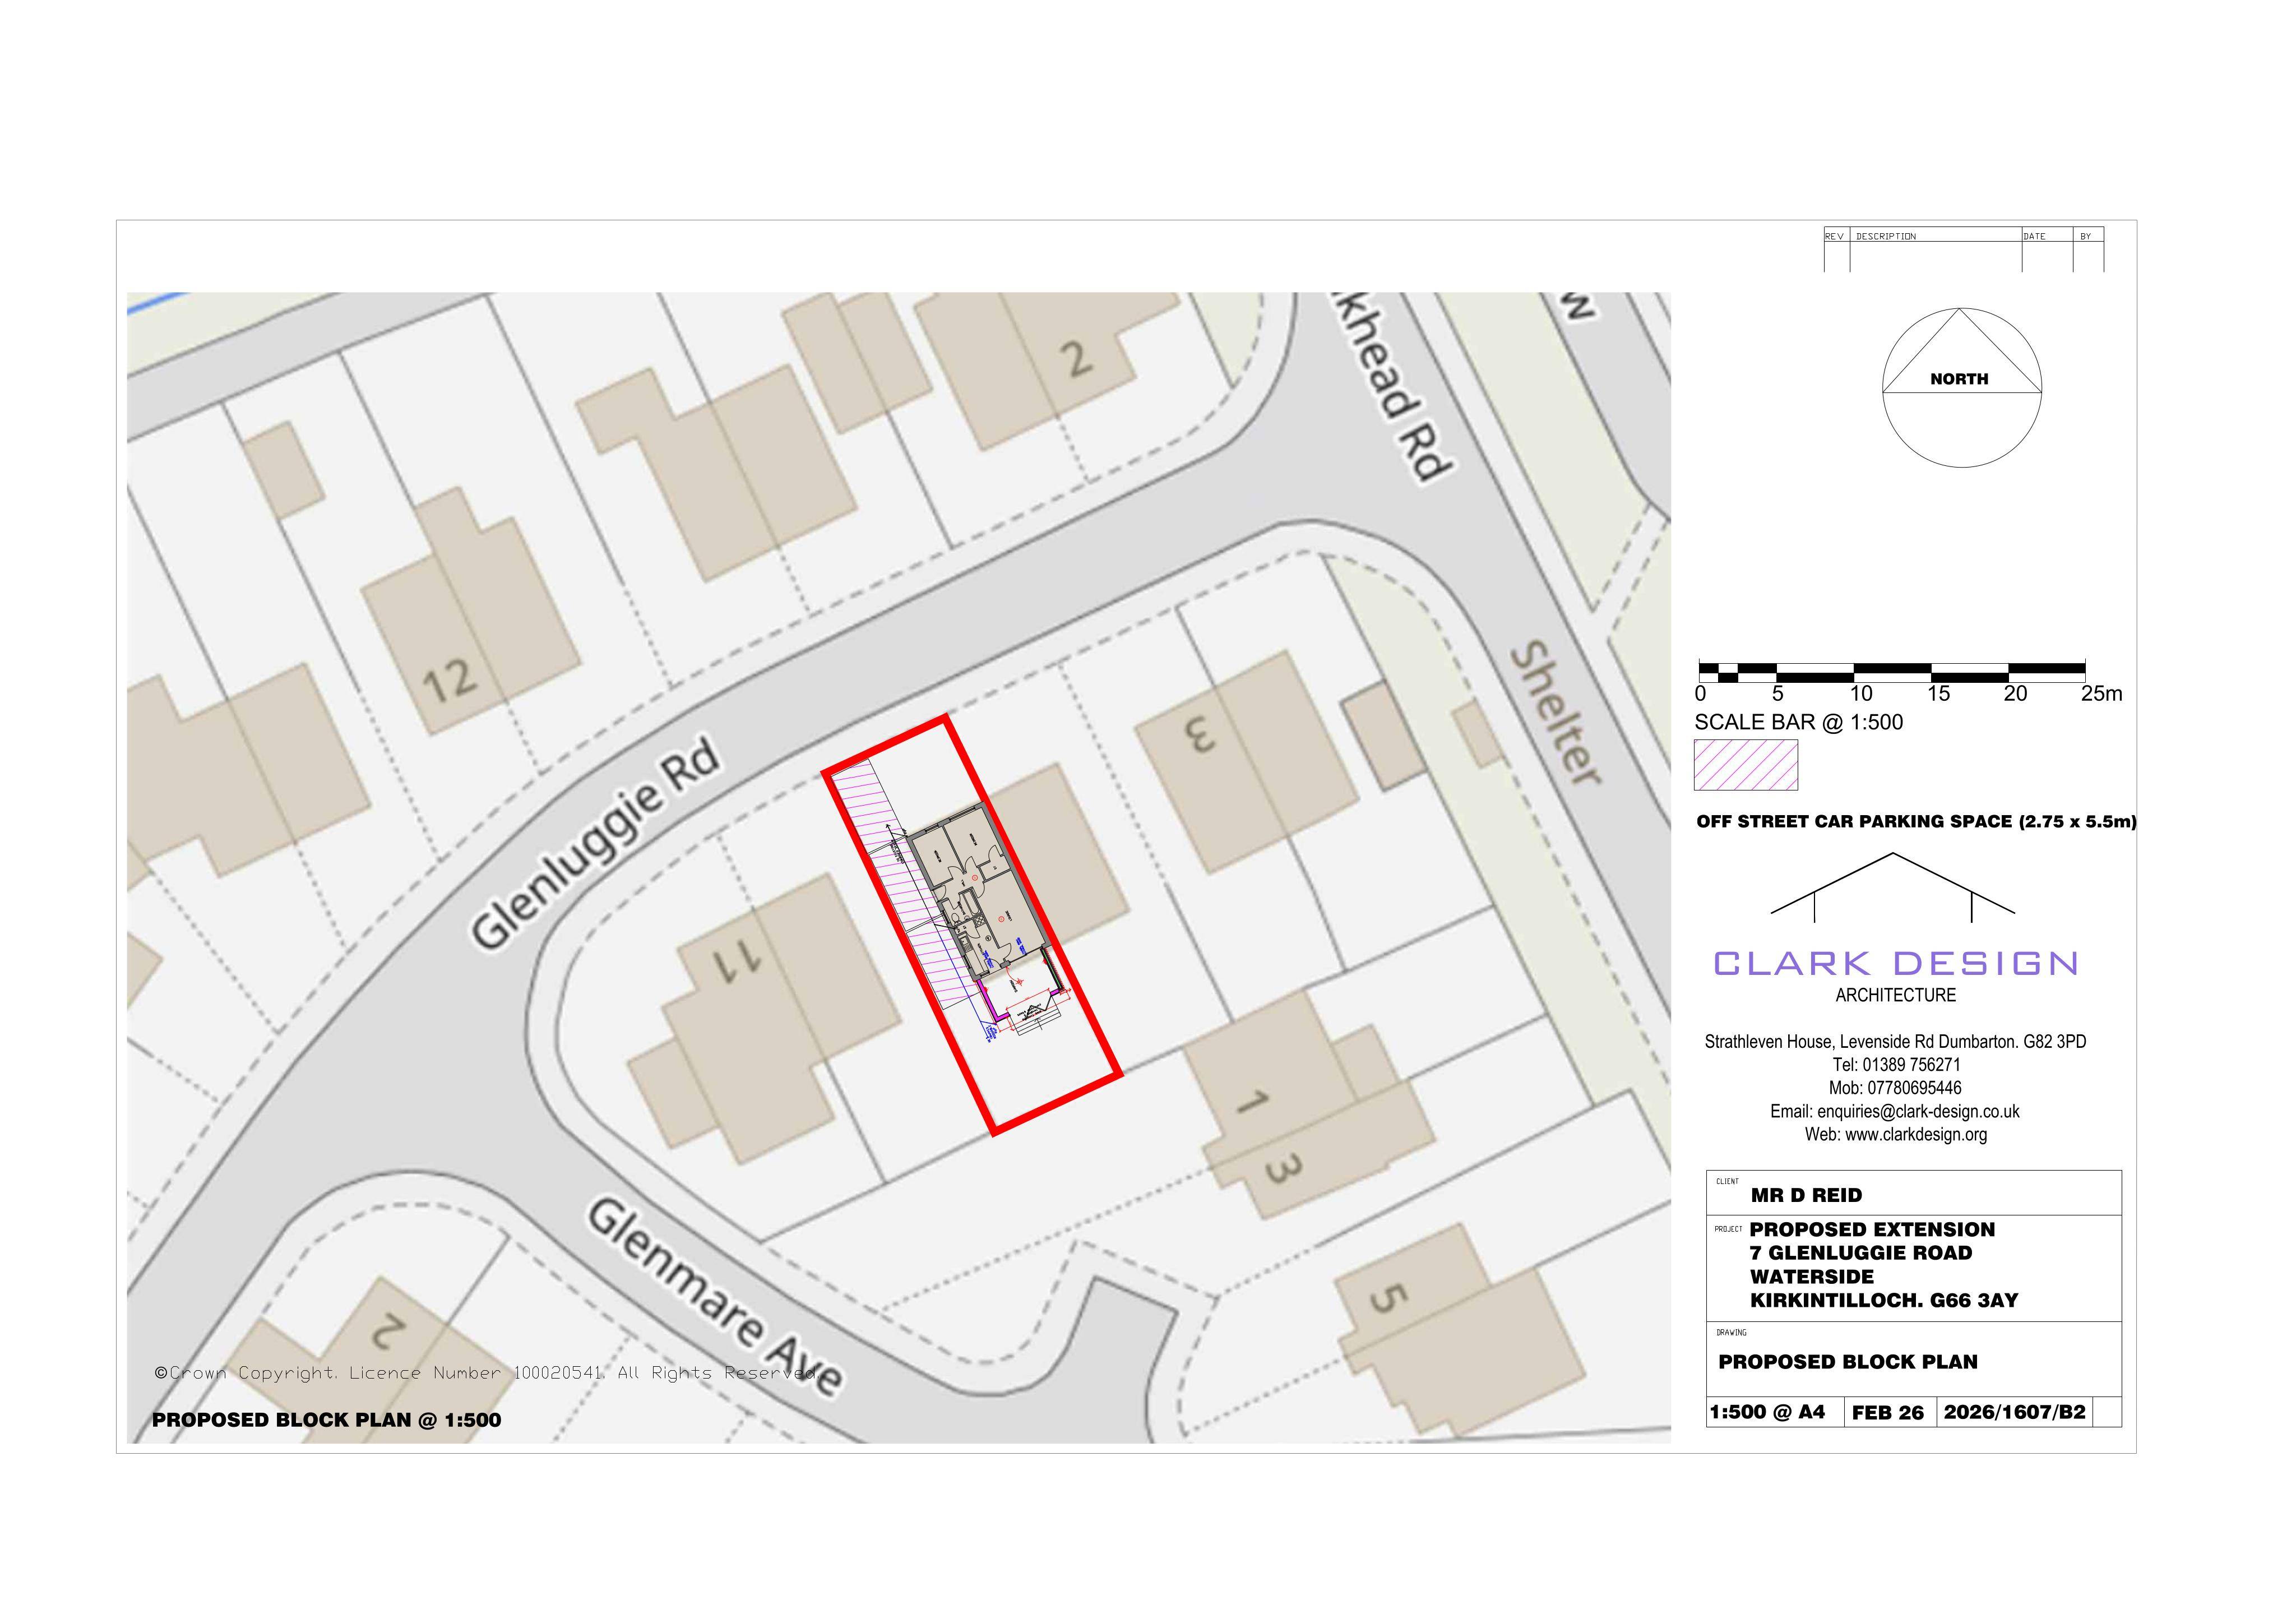The width and height of the screenshot is (2296, 1623).
Task: Click the '1:500 @ A4' scale cell
Action: 1767,1412
